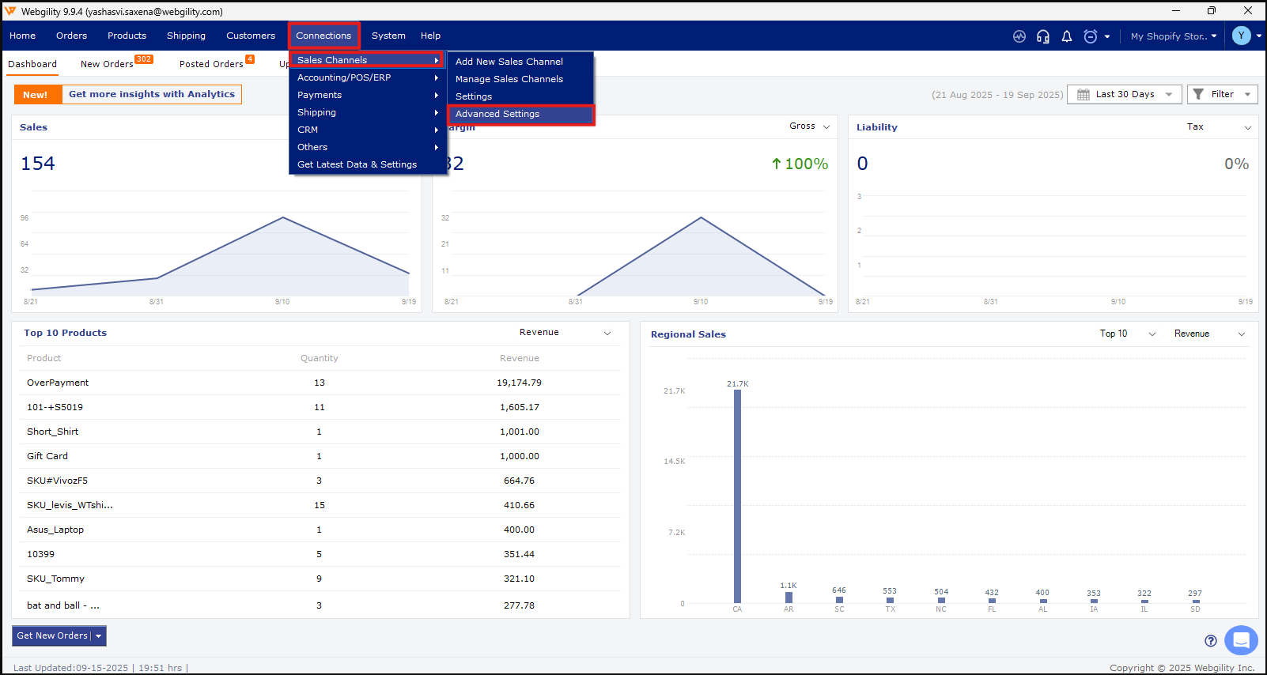
Task: Click the Y user avatar
Action: click(x=1241, y=36)
